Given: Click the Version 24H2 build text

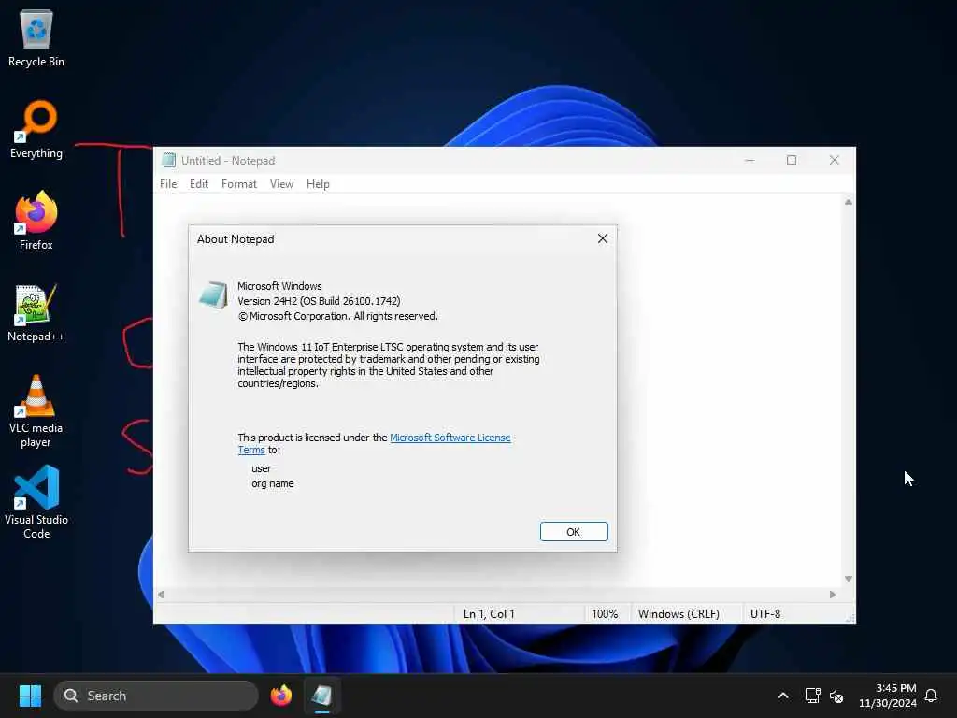Looking at the screenshot, I should click(x=319, y=301).
